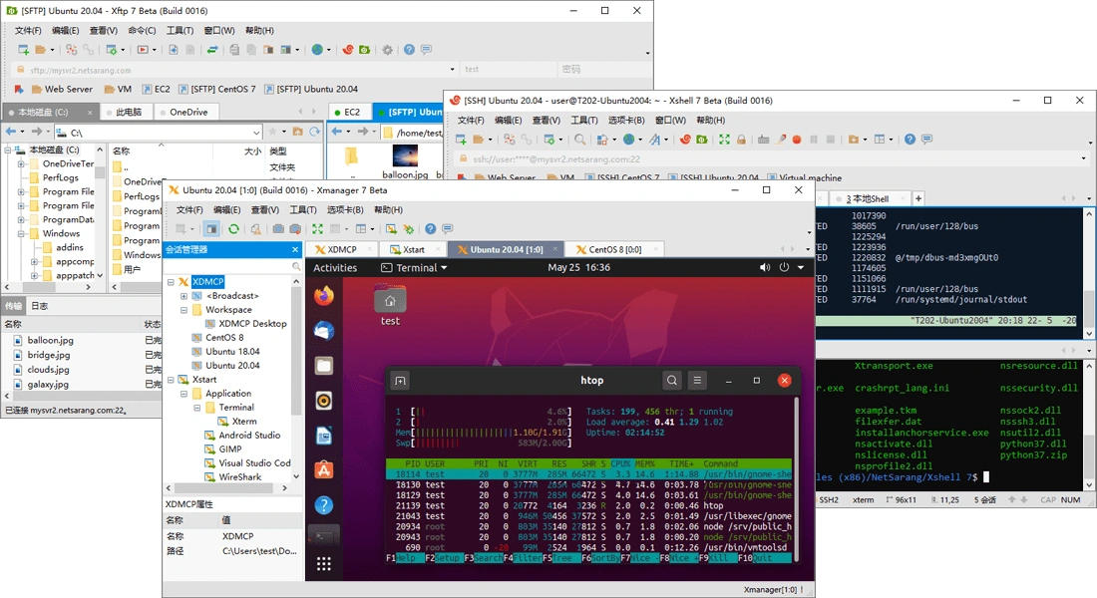
Task: Open the Terminal app menu in Ubuntu top bar
Action: click(414, 267)
